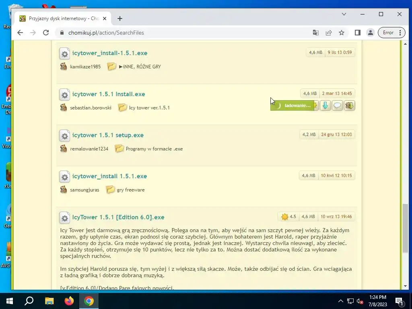Click the gear file icon beside icytower 1.5.1 setup.exe
The height and width of the screenshot is (309, 412).
point(65,136)
